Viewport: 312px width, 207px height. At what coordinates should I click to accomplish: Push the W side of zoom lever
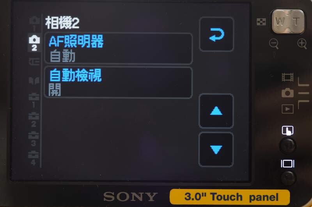pyautogui.click(x=280, y=21)
